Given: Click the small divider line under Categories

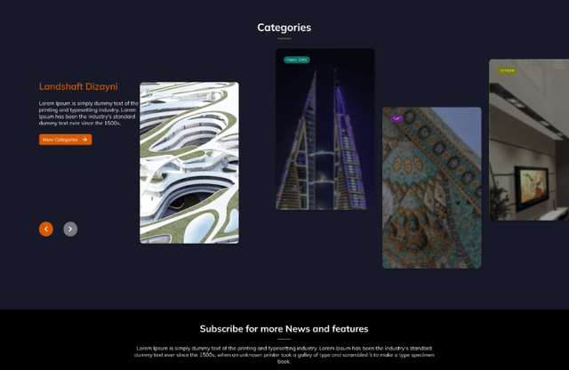Looking at the screenshot, I should [284, 39].
